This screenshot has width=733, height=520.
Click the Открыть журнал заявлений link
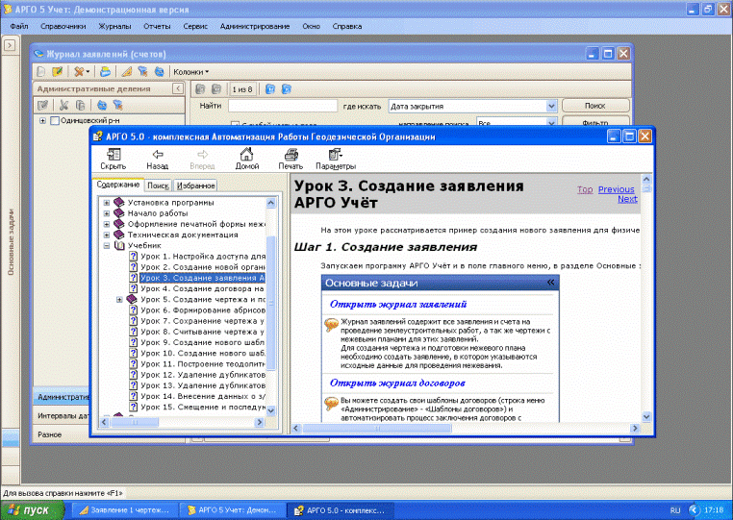click(x=398, y=304)
